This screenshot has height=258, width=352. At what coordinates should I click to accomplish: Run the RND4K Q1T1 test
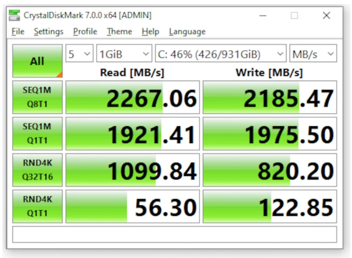tap(38, 206)
